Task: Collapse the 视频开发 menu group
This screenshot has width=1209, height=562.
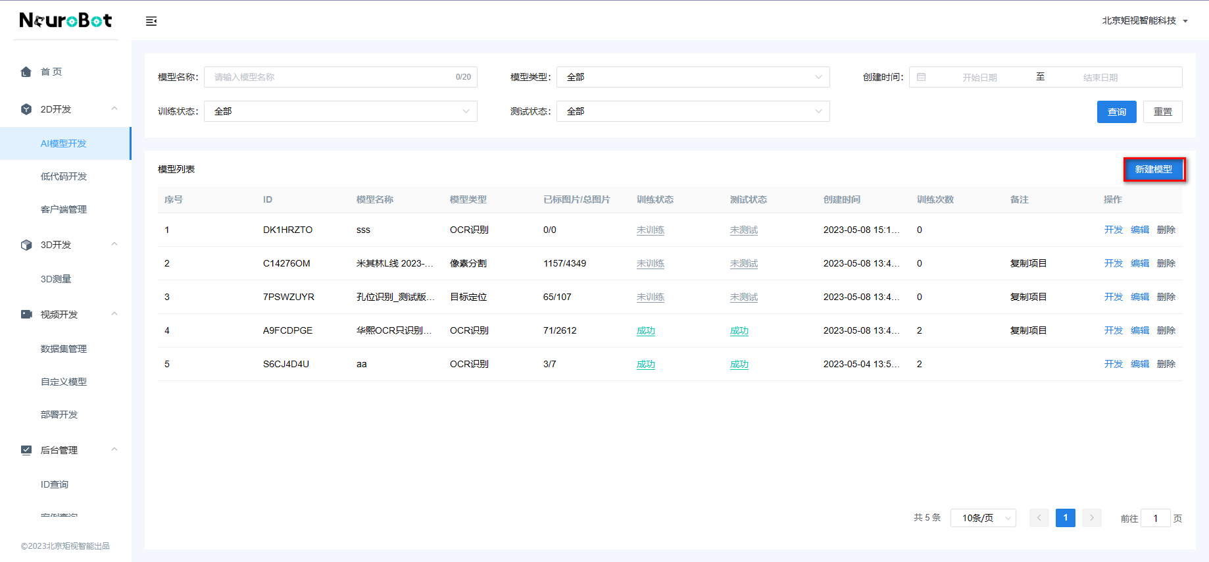Action: [114, 314]
